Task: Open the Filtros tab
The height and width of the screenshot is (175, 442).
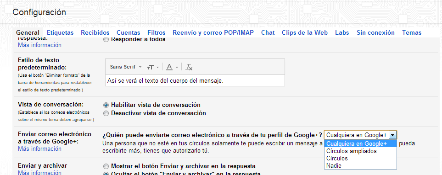Action: point(156,33)
